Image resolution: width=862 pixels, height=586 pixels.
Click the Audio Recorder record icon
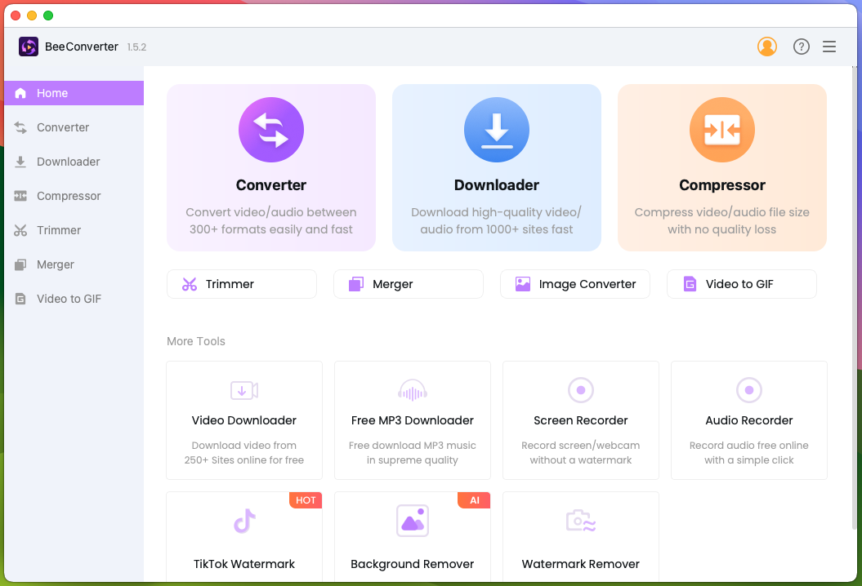tap(748, 390)
